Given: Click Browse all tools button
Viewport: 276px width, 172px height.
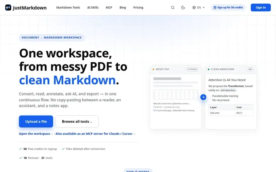Looking at the screenshot, I should click(77, 121).
